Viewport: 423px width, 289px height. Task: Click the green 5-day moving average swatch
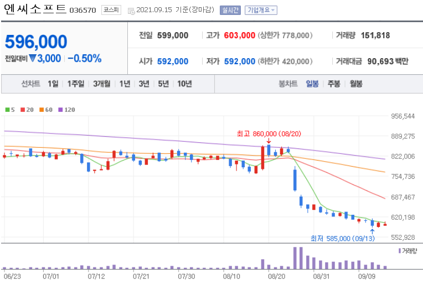(x=8, y=110)
